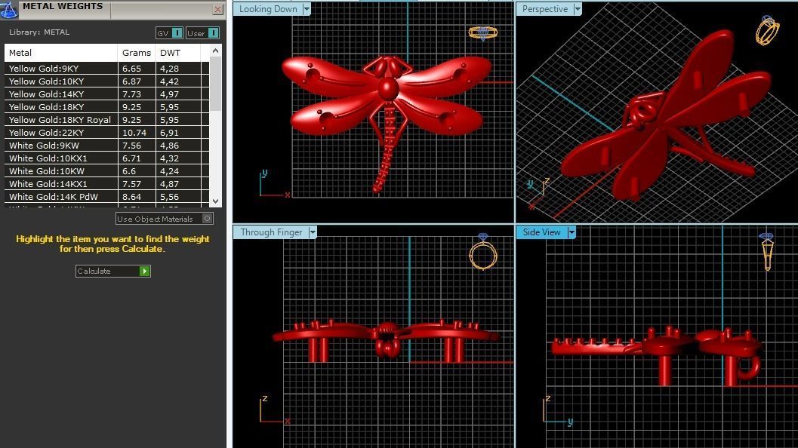Click the metal list scrollbar thumb
Screen dimensions: 798x448
tap(216, 84)
